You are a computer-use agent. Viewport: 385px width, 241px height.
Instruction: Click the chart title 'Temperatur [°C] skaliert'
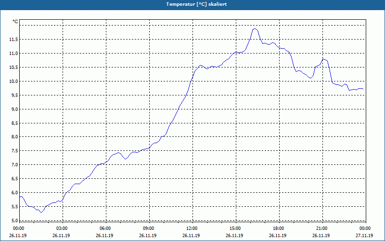coord(196,4)
